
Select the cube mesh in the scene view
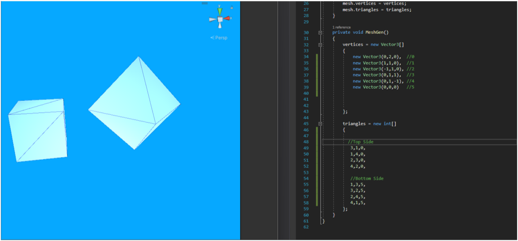[x=38, y=131]
